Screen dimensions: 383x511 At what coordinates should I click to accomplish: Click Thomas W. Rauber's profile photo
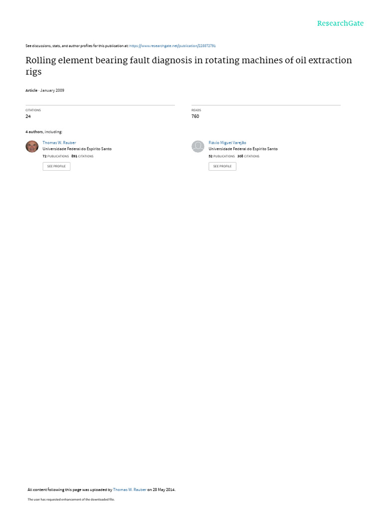click(32, 146)
